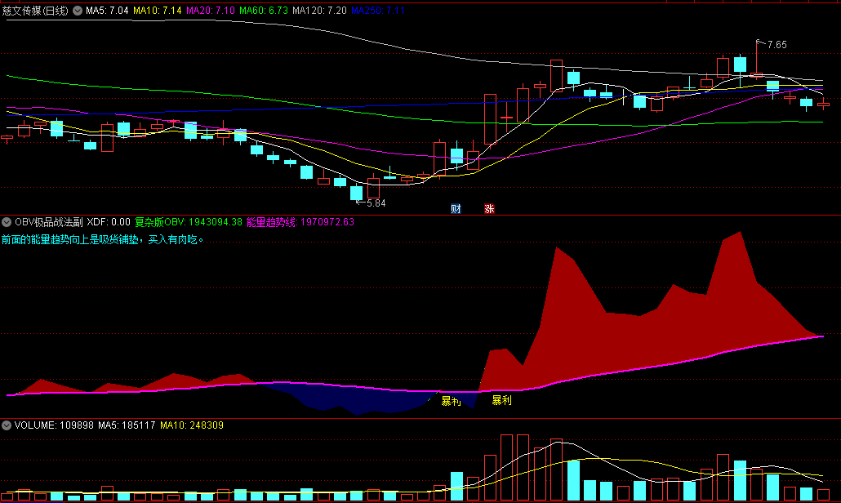Open the VOLUME panel dropdown arrow
The height and width of the screenshot is (503, 841).
point(7,425)
